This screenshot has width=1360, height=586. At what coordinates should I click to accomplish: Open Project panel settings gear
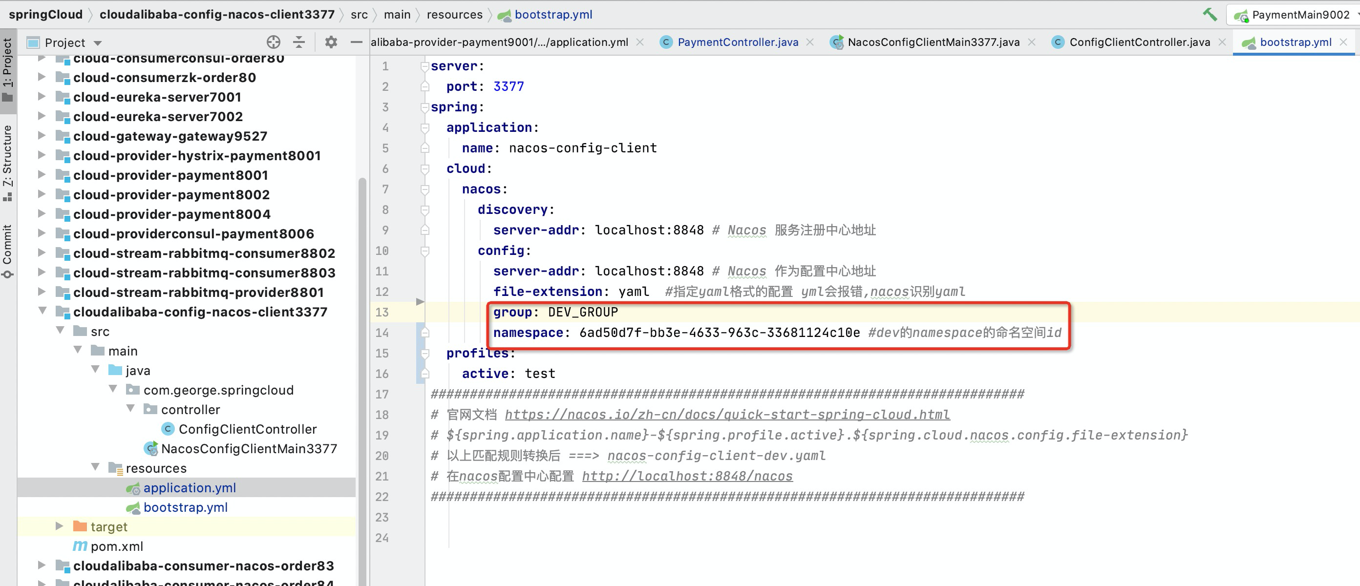tap(331, 42)
